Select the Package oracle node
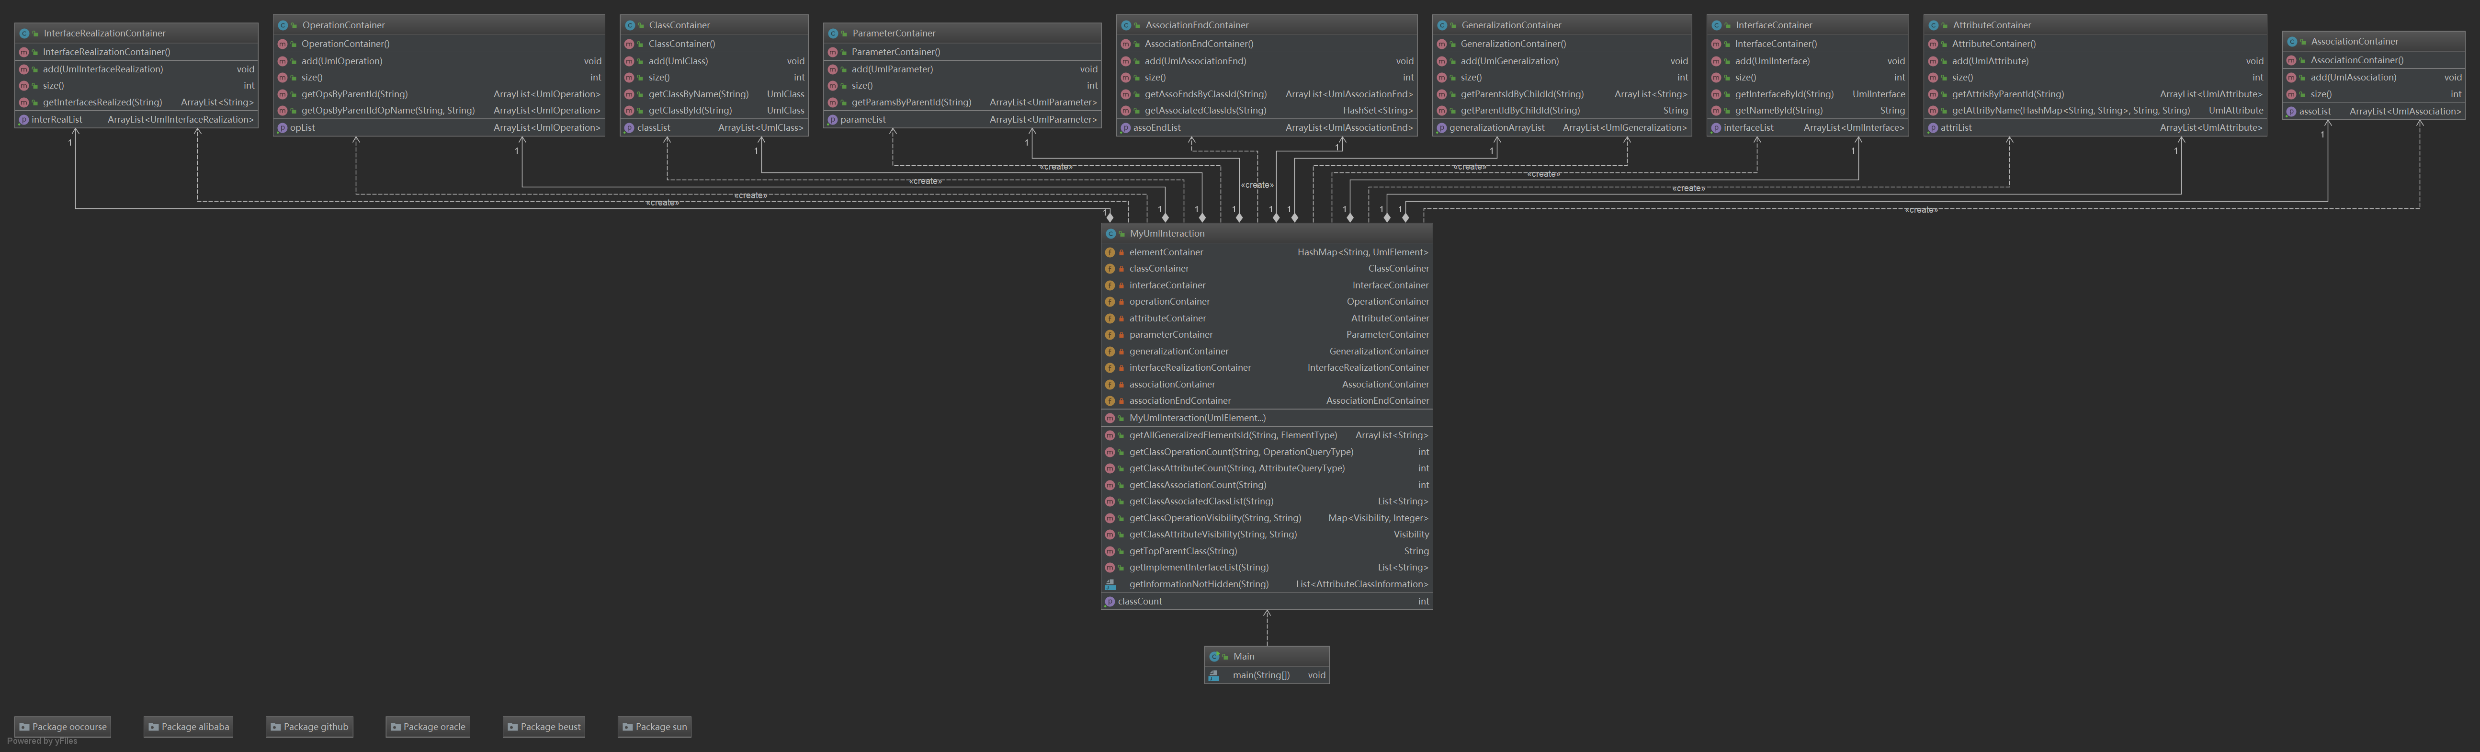Viewport: 2480px width, 752px height. coord(428,727)
